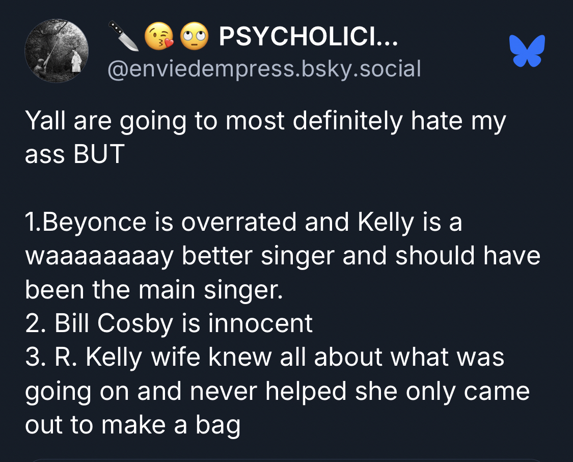The width and height of the screenshot is (573, 462).
Task: Click the knife emoji in display name
Action: 123,37
